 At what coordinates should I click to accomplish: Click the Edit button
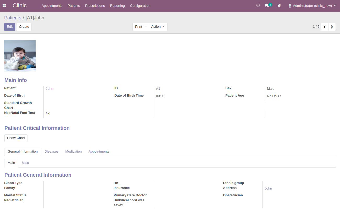10,27
